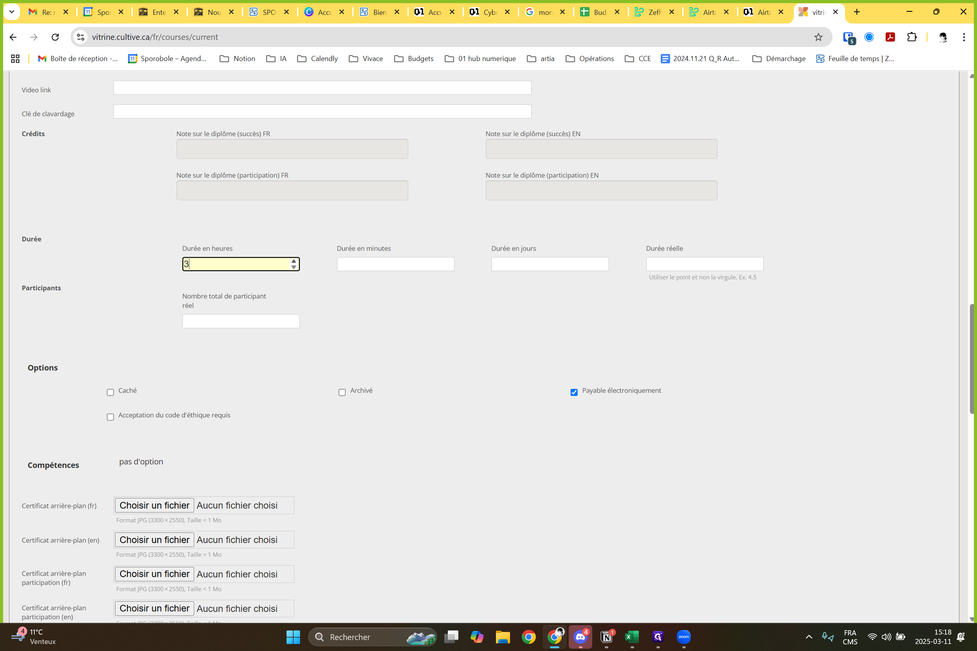The width and height of the screenshot is (977, 651).
Task: Reload the page with the refresh icon
Action: (x=55, y=37)
